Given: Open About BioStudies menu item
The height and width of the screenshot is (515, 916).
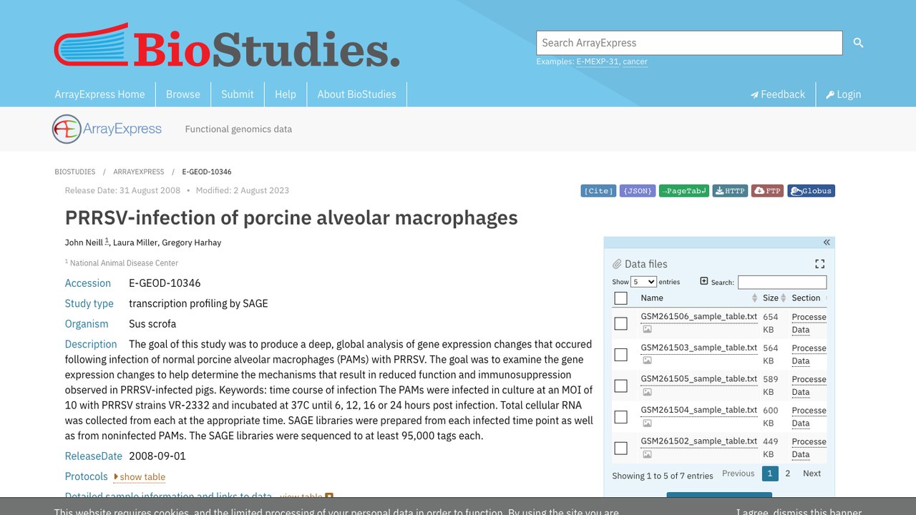Looking at the screenshot, I should [x=357, y=94].
